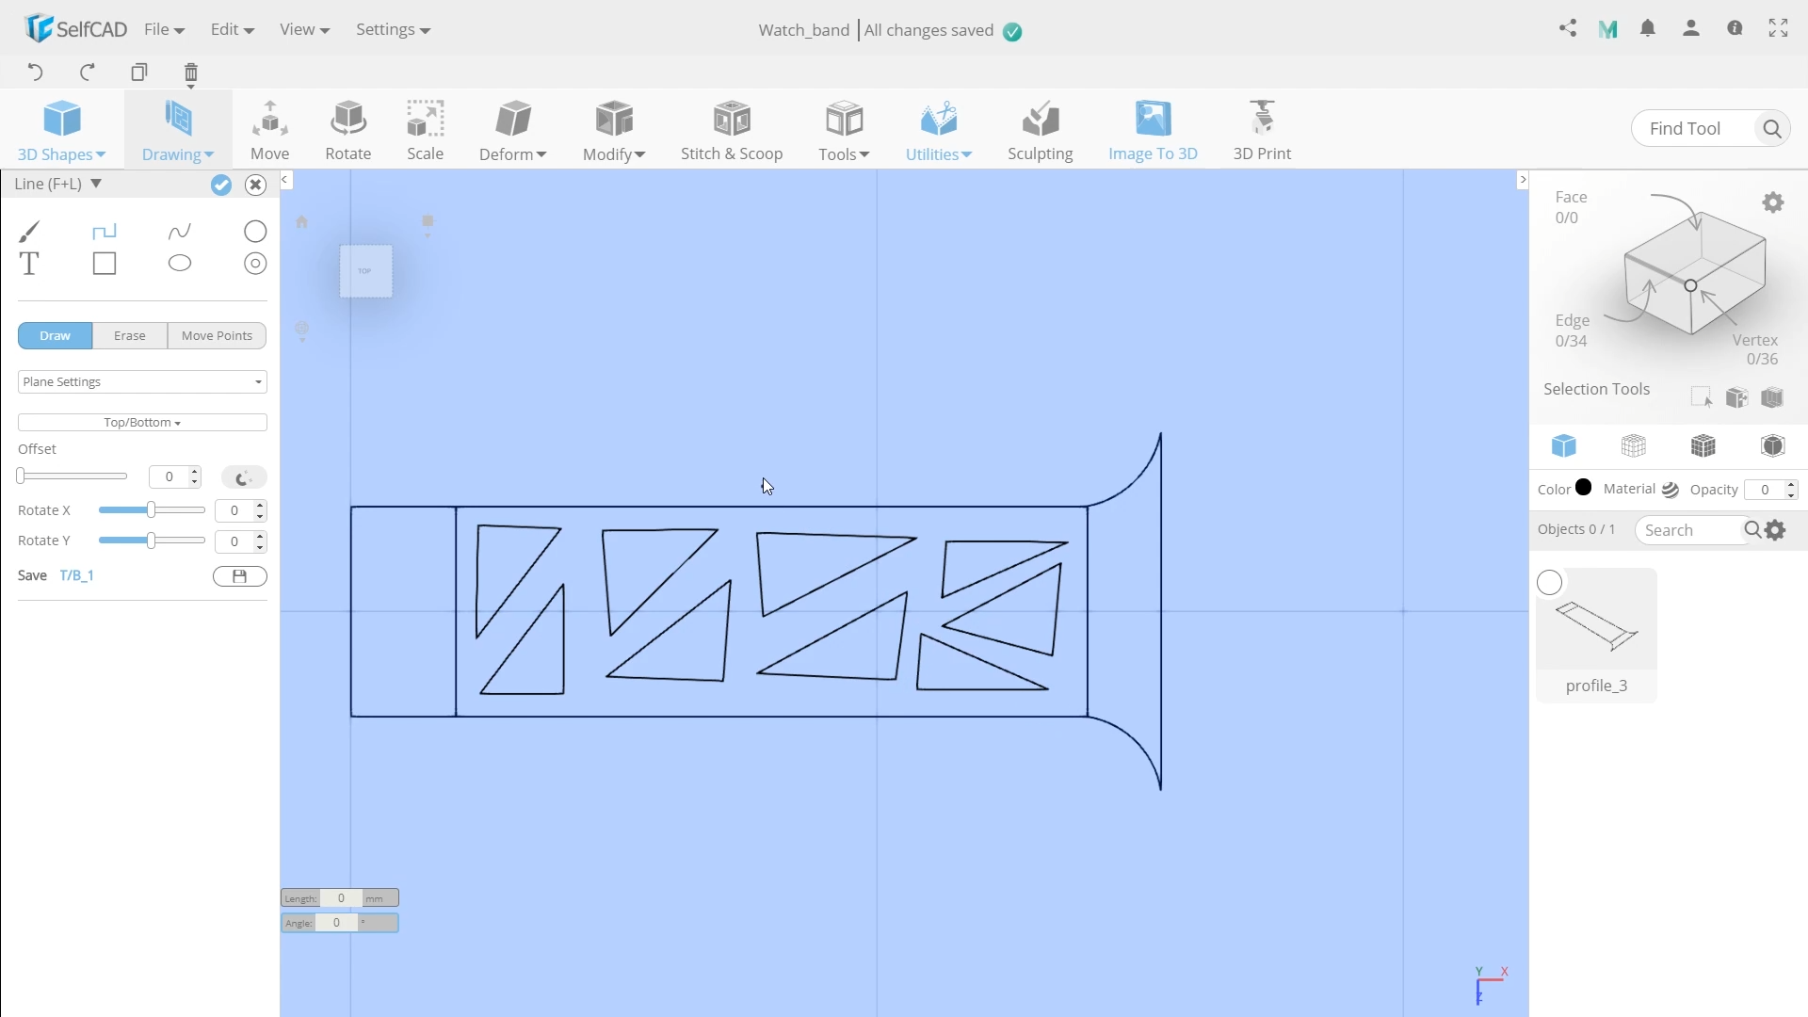Click the Share icon in header

[x=1568, y=28]
